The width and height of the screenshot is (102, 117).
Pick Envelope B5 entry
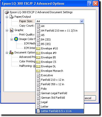(60, 57)
